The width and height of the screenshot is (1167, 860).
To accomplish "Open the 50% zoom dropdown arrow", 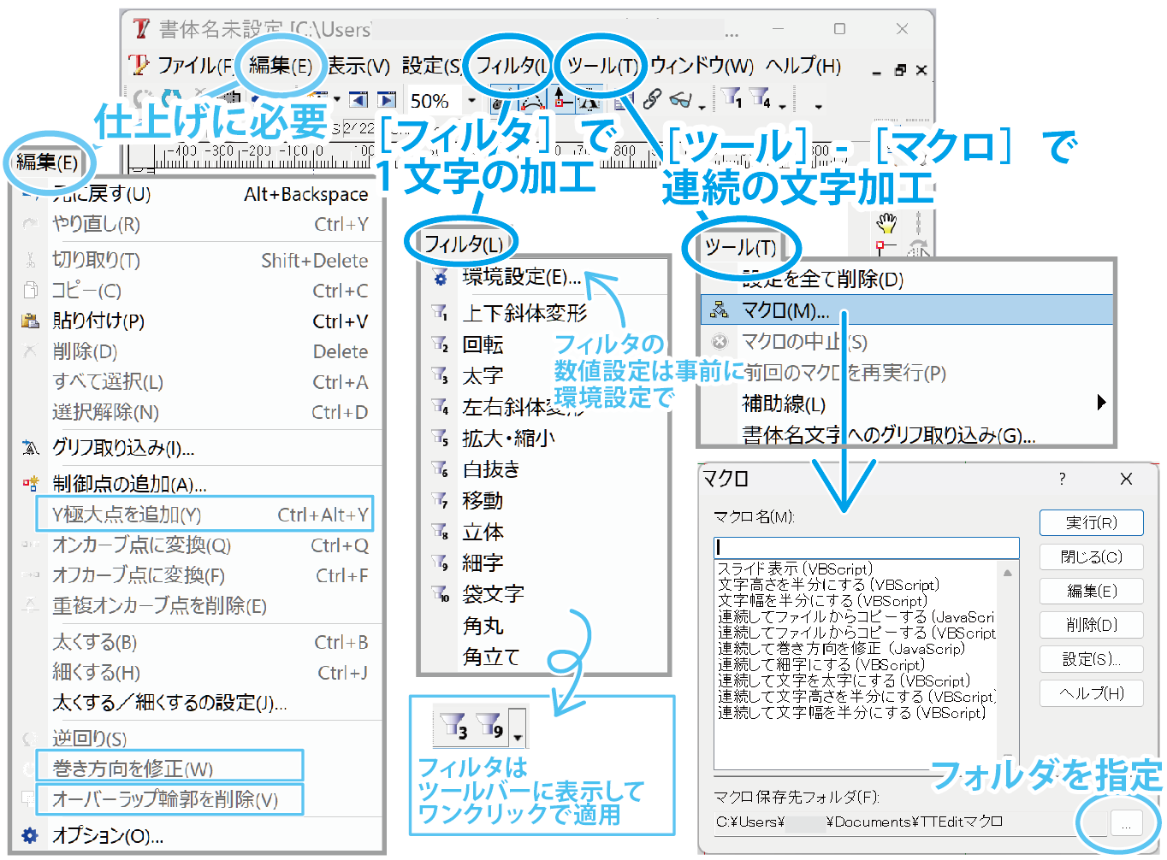I will [471, 101].
